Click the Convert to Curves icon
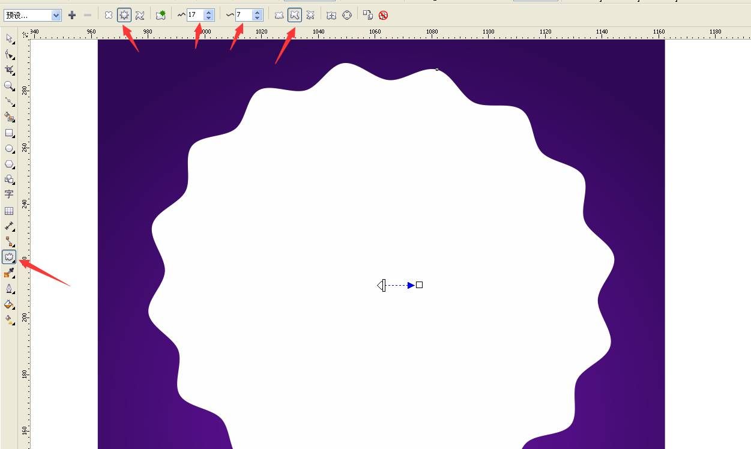 coord(347,15)
